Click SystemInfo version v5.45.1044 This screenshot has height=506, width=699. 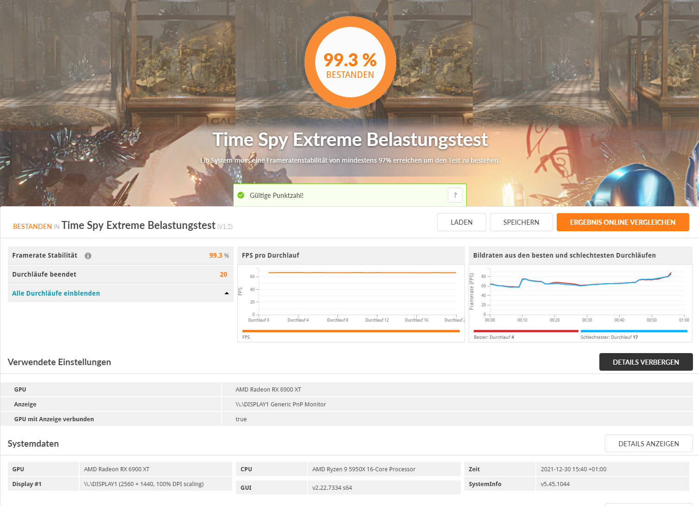click(x=555, y=484)
